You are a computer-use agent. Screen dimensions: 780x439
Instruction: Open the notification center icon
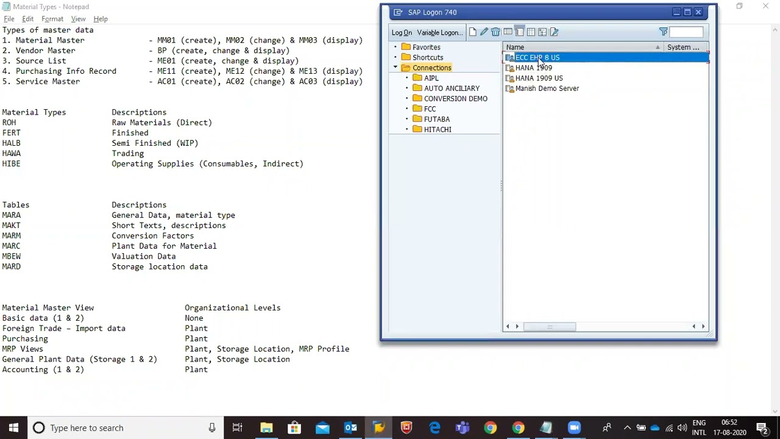click(x=762, y=428)
